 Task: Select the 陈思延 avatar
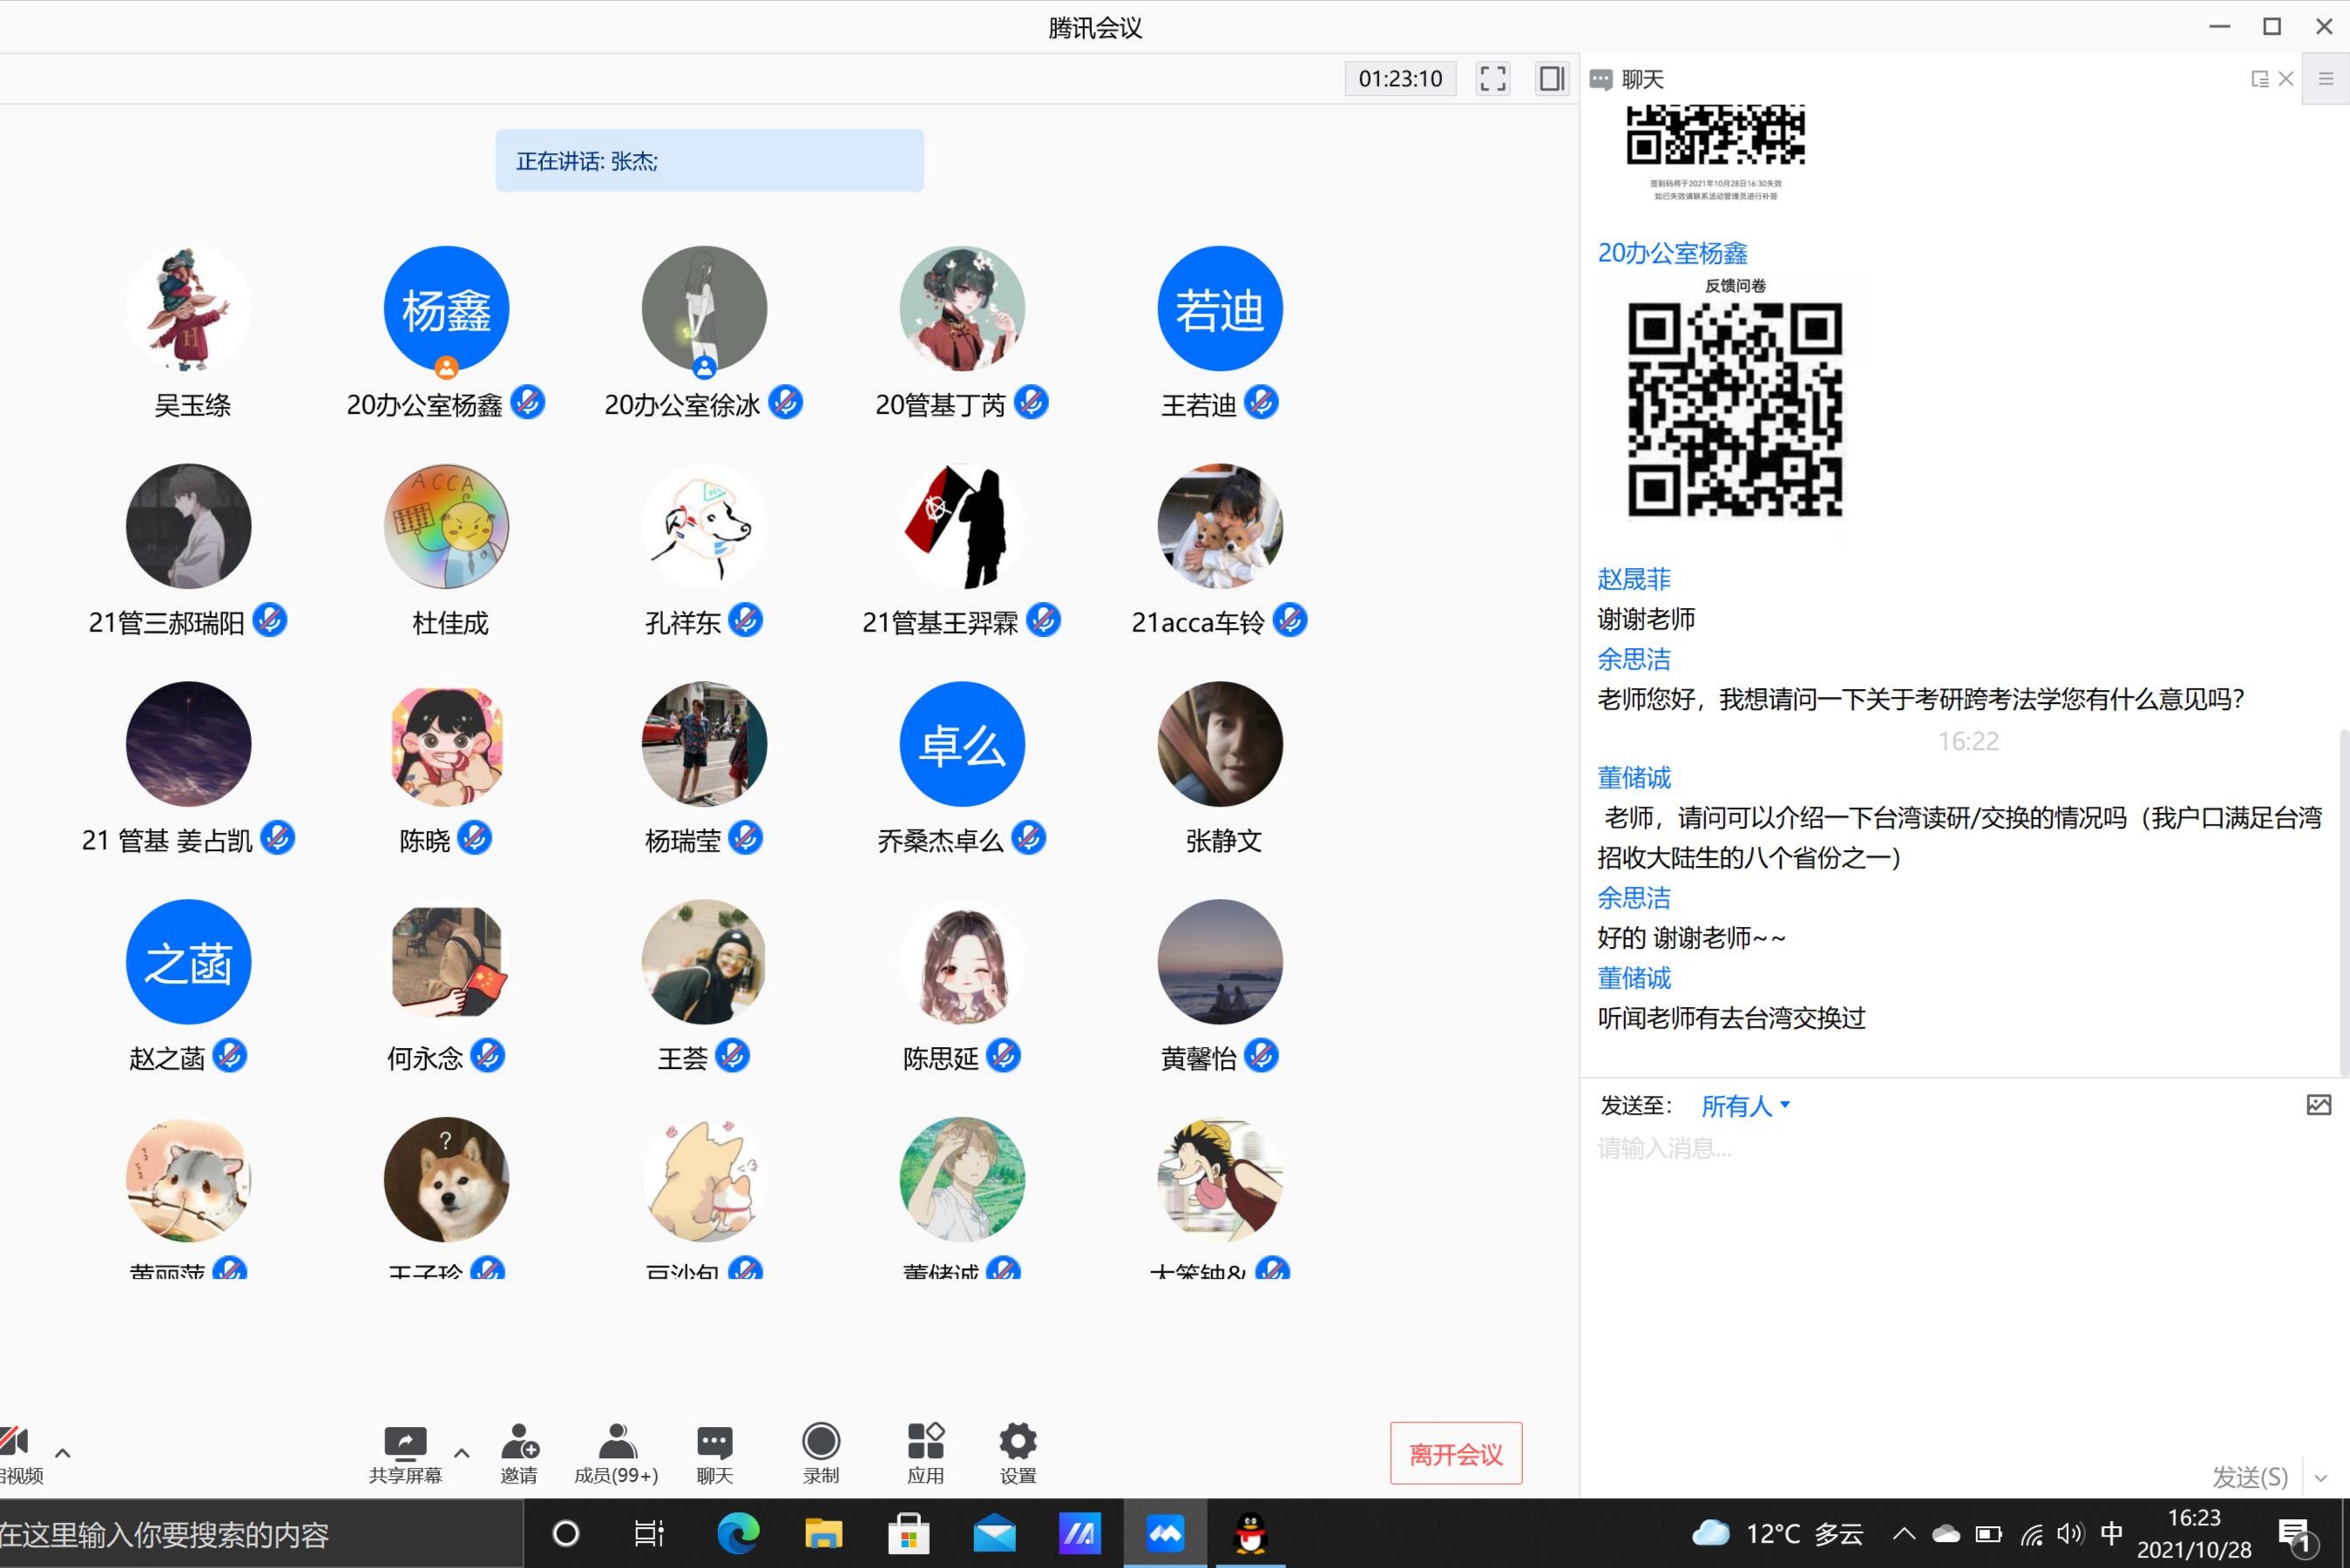pyautogui.click(x=962, y=962)
